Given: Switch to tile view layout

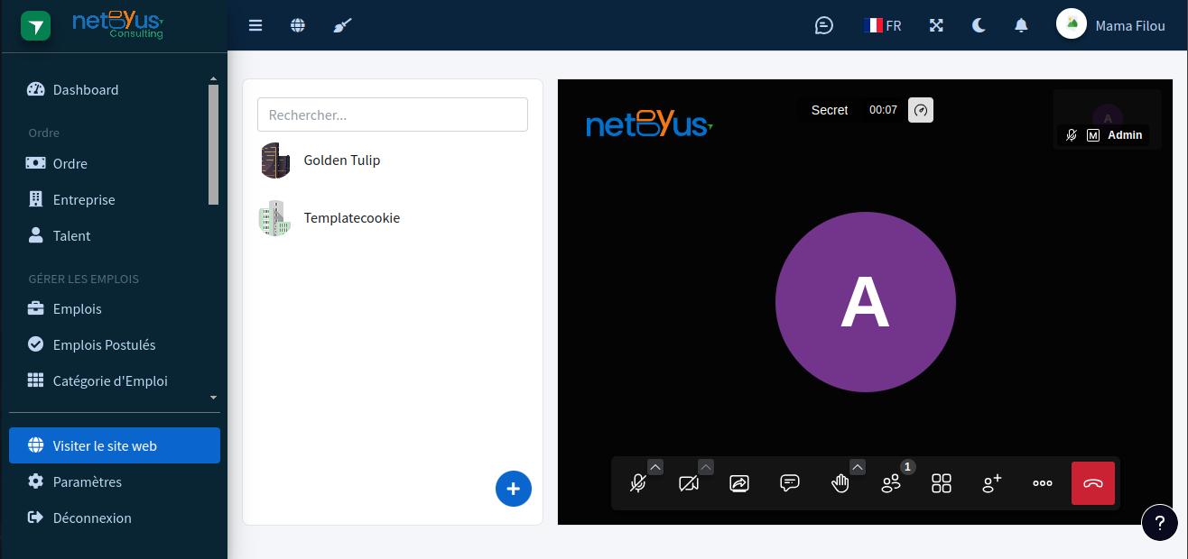Looking at the screenshot, I should tap(942, 483).
